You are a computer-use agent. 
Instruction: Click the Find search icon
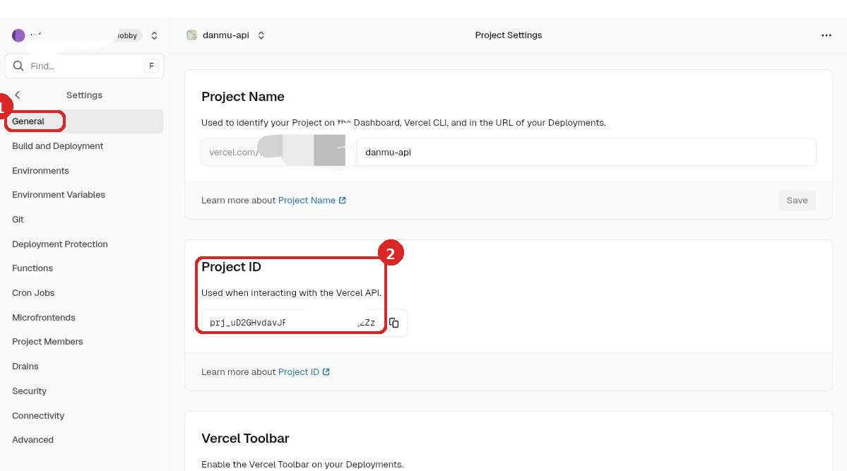(x=18, y=66)
